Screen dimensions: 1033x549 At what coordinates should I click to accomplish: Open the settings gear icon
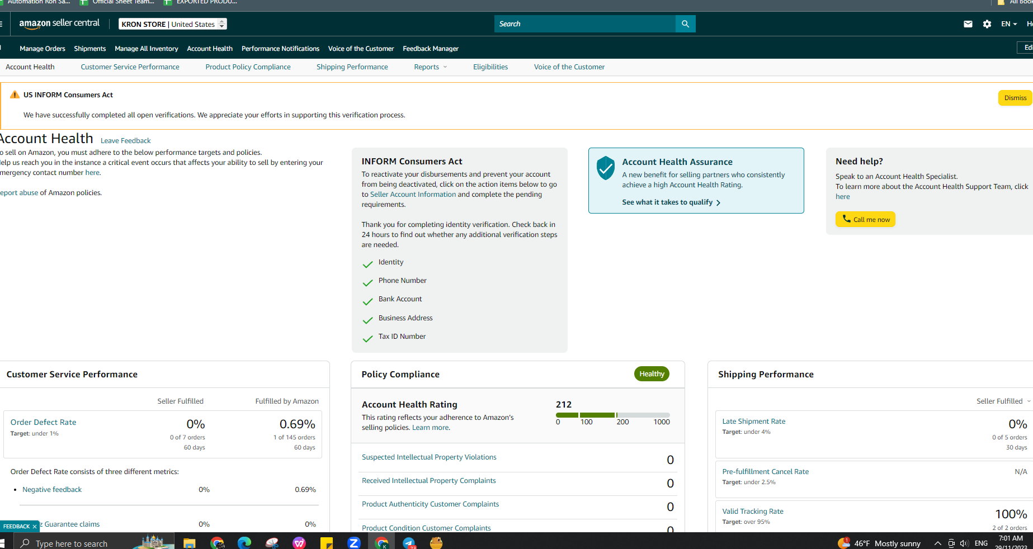[987, 24]
